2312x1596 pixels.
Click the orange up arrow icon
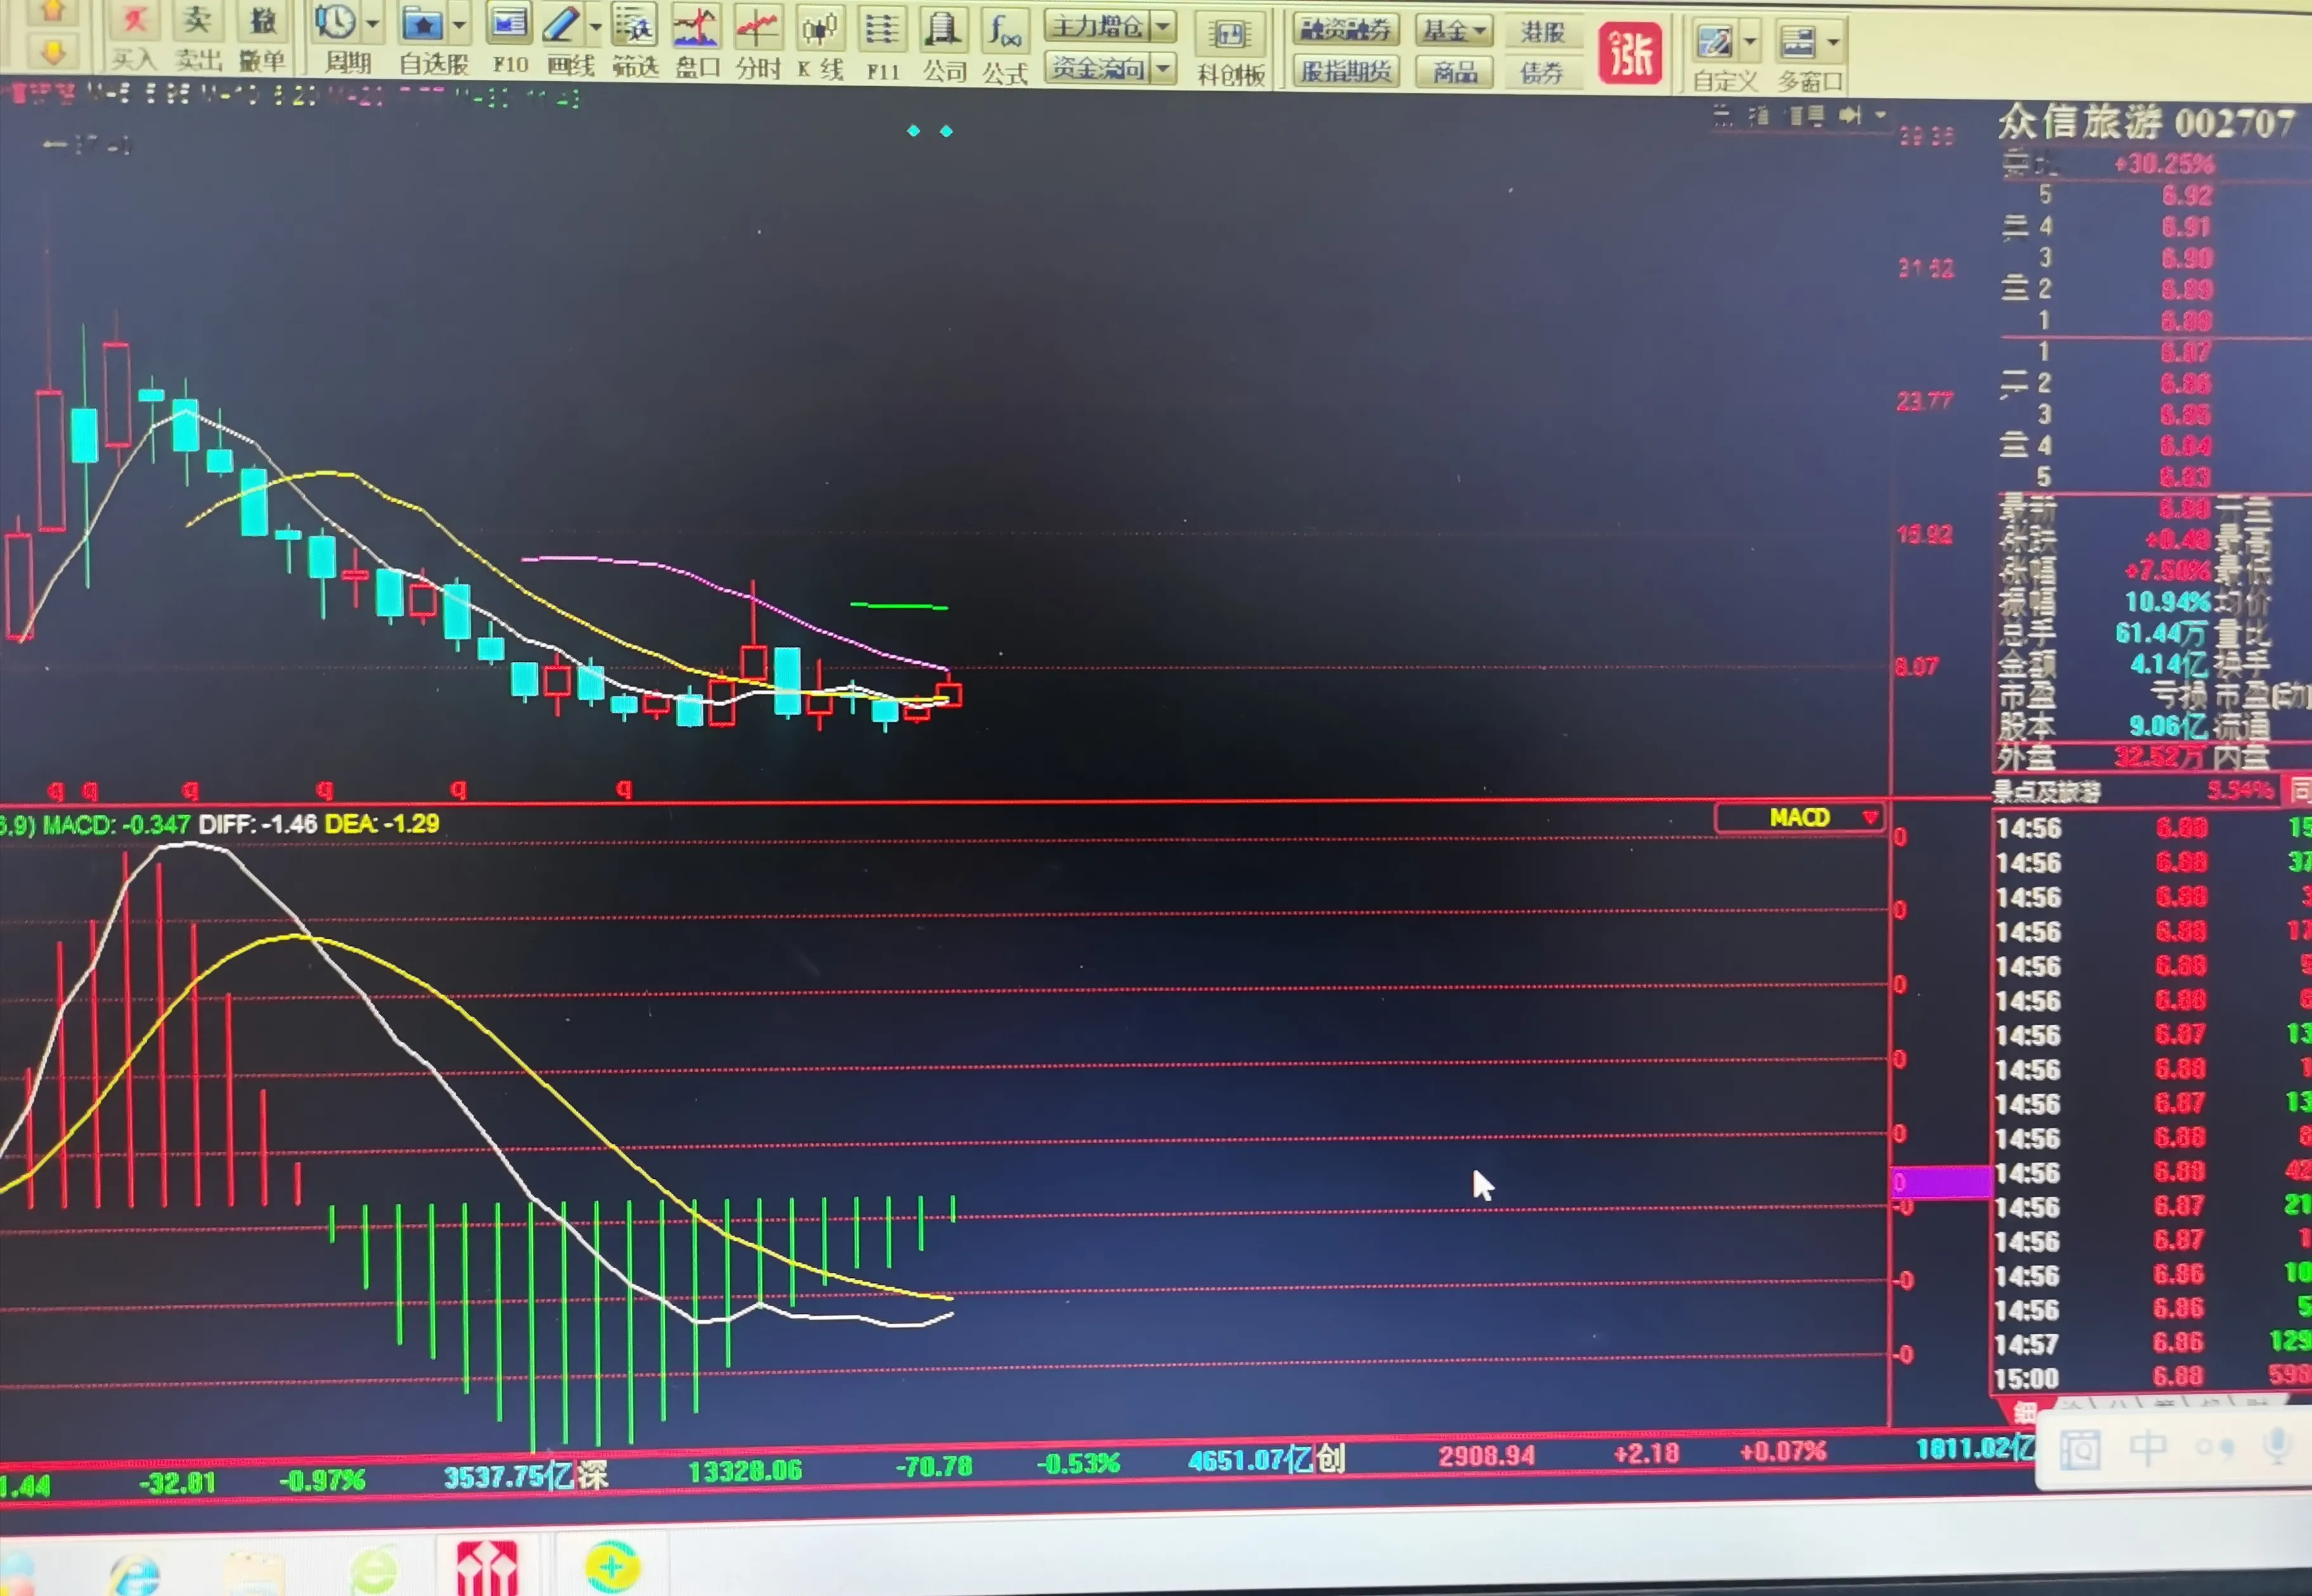(53, 12)
